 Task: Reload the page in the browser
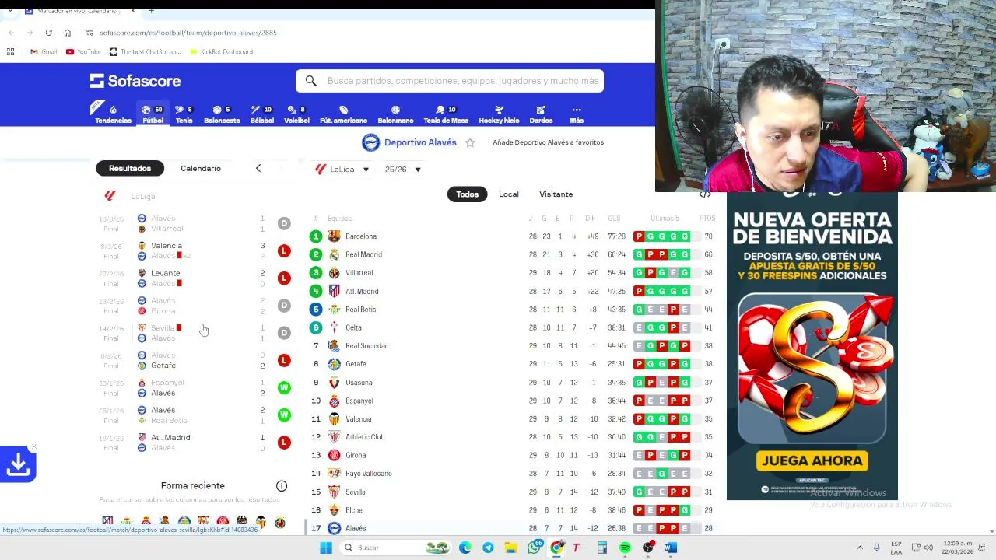[x=48, y=33]
